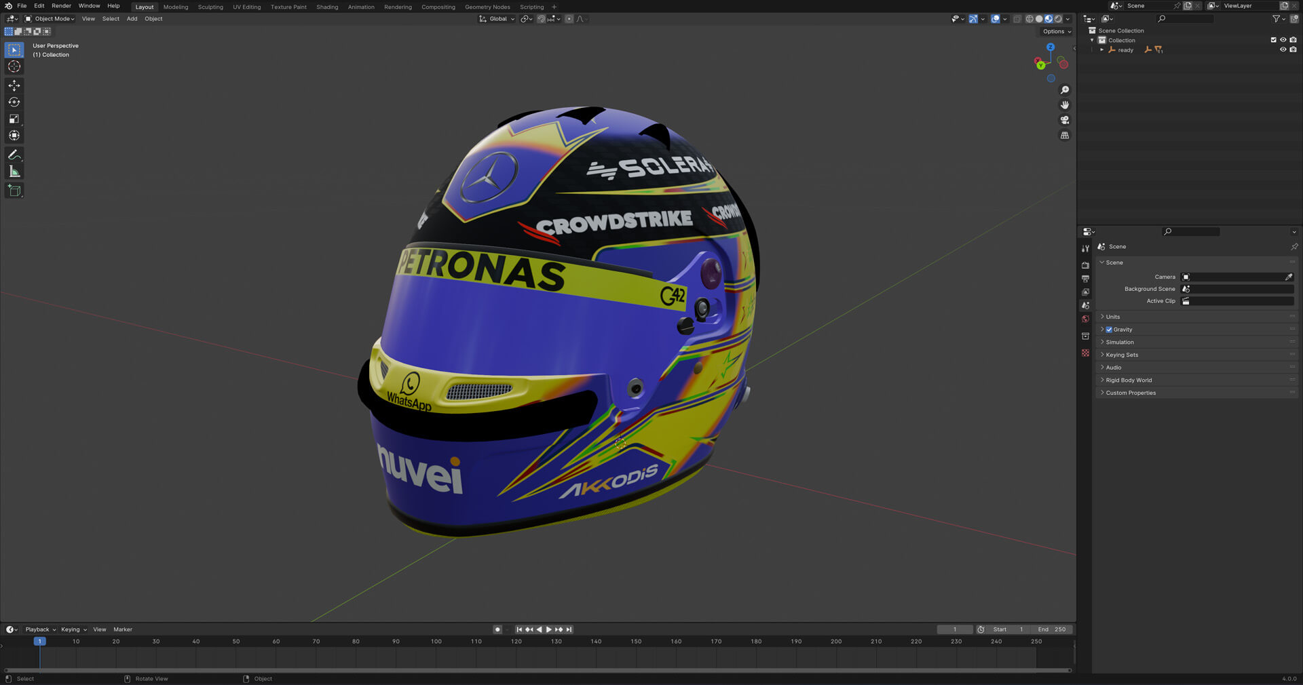Select the Rotate tool
Image resolution: width=1303 pixels, height=685 pixels.
coord(14,102)
